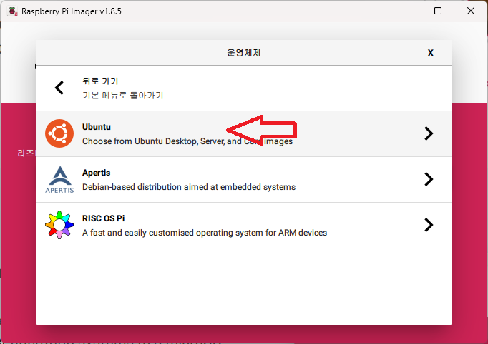
Task: Minimize the Raspberry Pi Imager window
Action: click(406, 11)
